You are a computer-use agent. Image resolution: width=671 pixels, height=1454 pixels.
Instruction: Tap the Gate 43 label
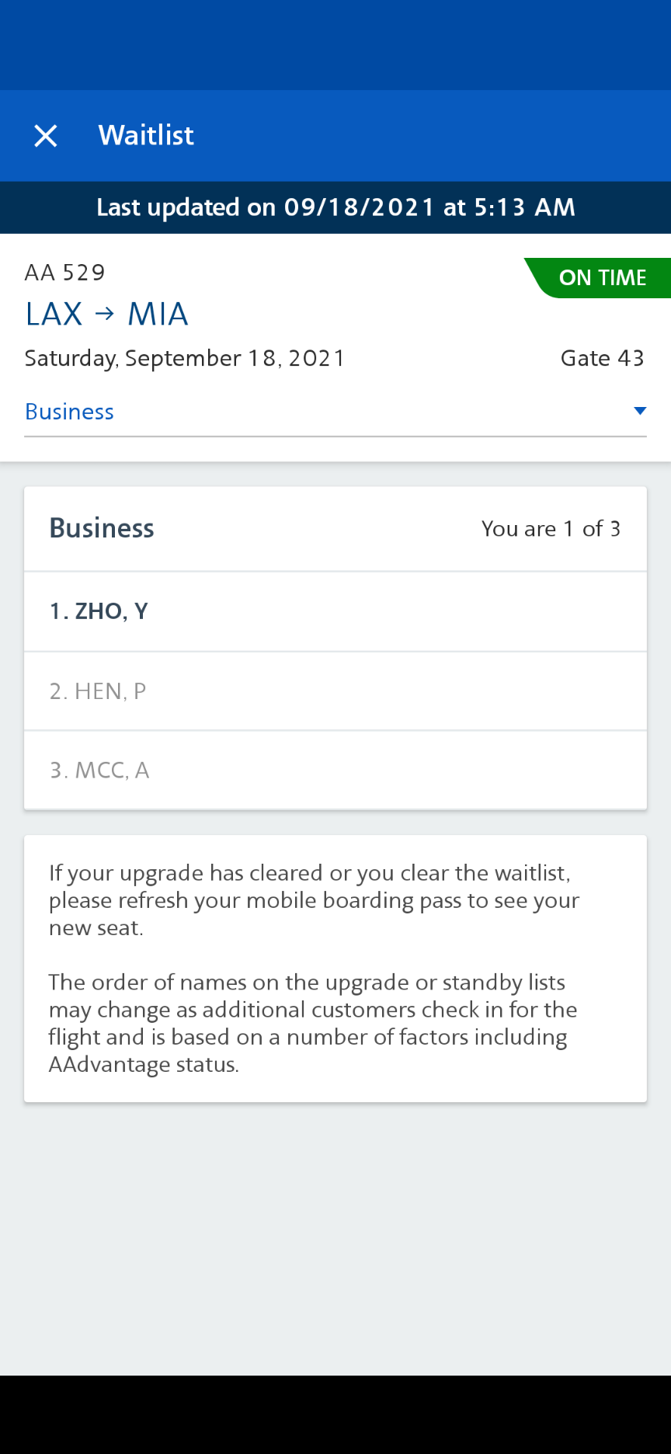point(603,358)
